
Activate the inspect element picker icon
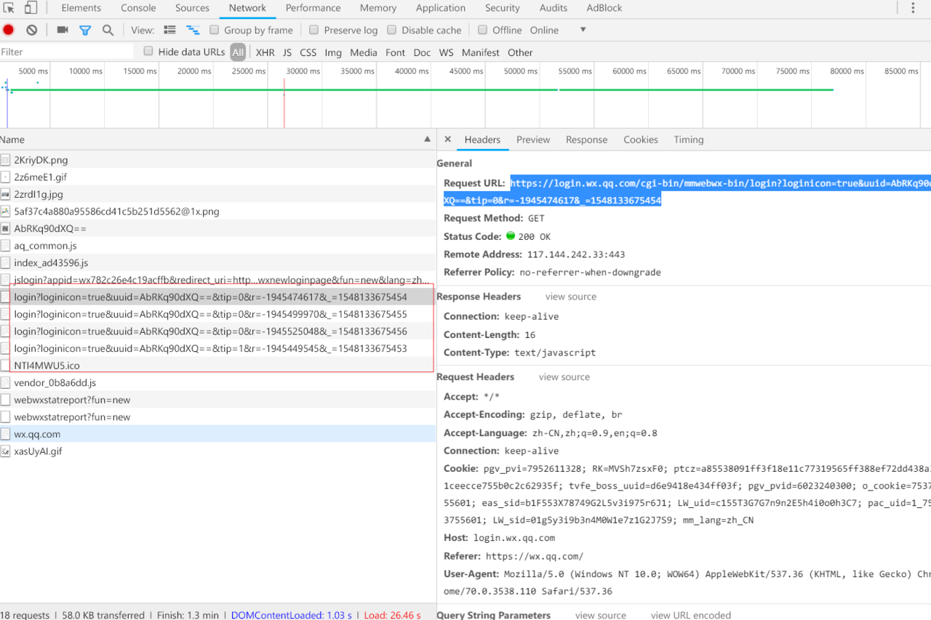coord(9,8)
